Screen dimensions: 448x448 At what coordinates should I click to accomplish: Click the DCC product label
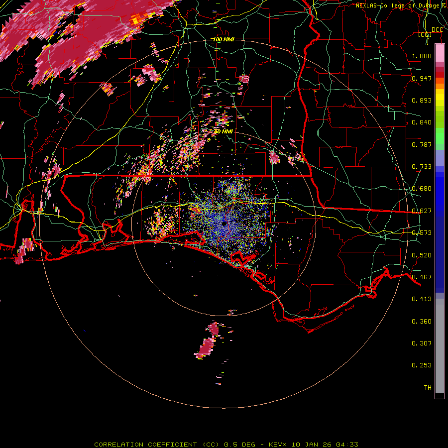click(437, 30)
